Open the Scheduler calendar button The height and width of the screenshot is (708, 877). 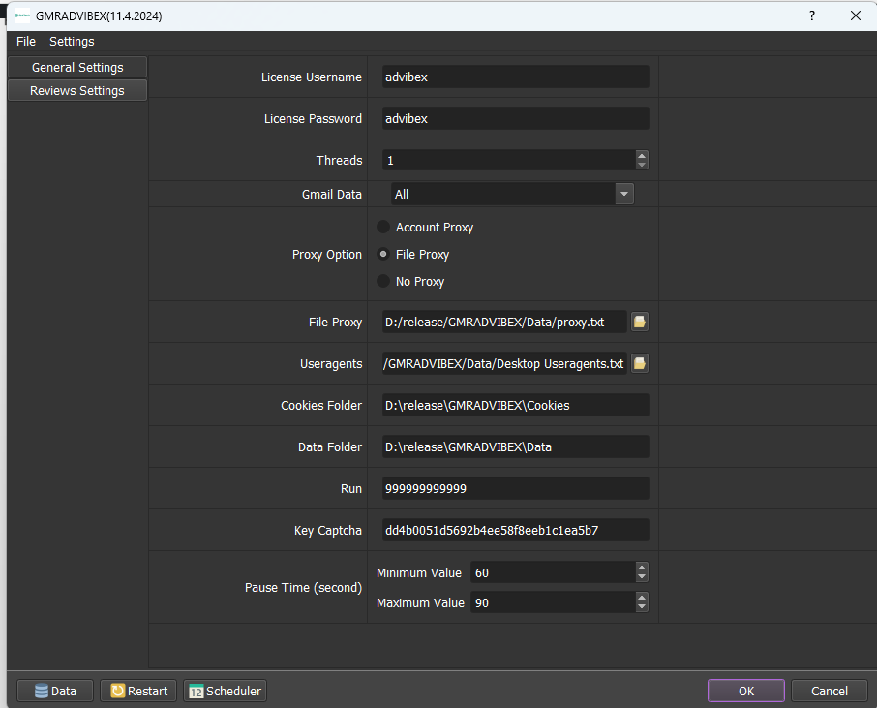[x=225, y=691]
